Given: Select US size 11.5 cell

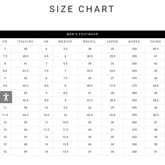Looking at the screenshot, I should (x=6, y=115).
